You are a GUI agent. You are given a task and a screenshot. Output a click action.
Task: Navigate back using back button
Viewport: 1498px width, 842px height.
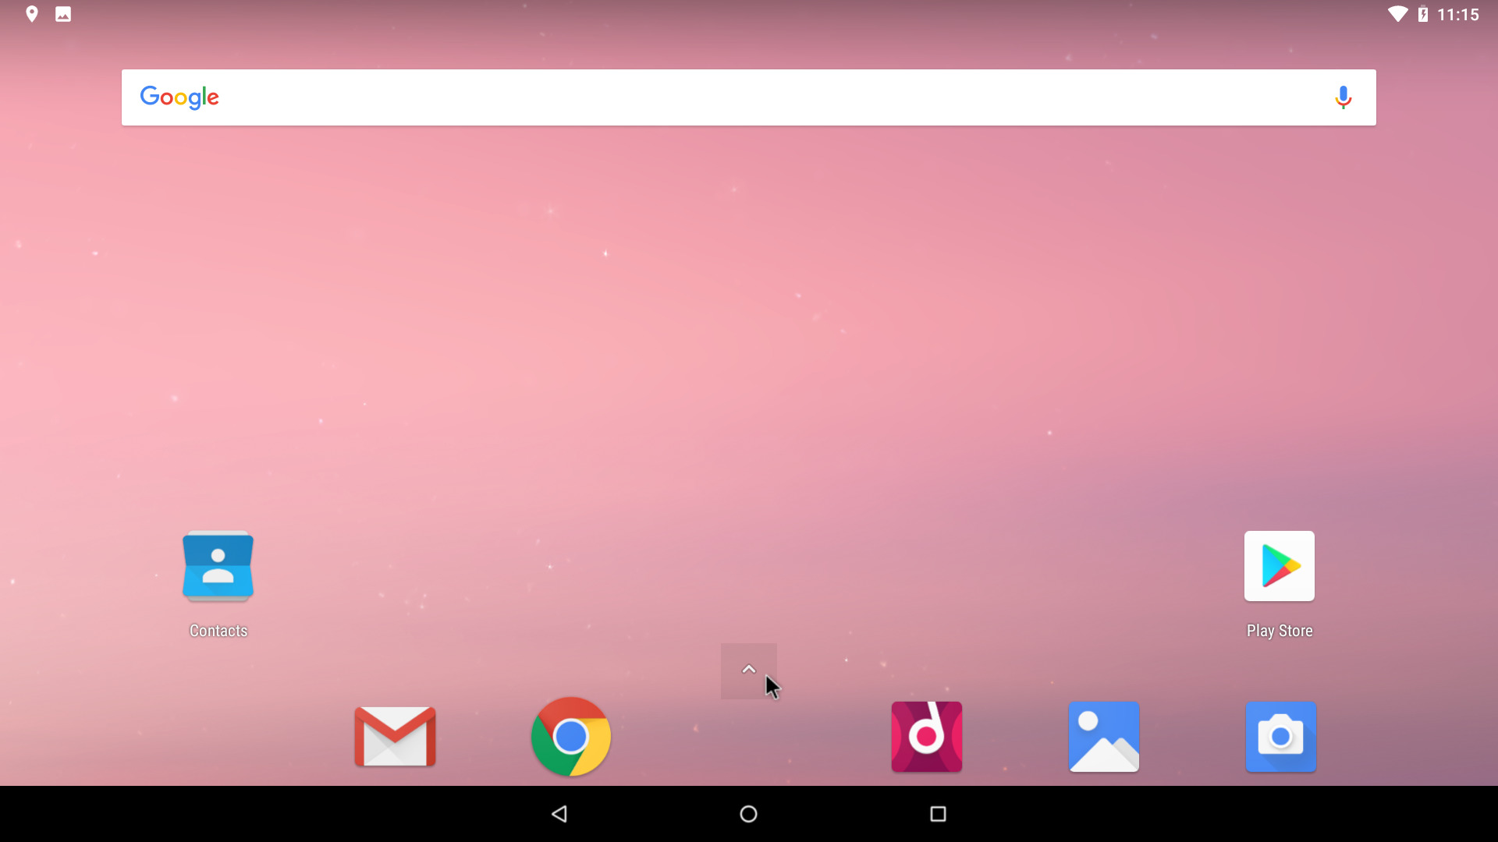561,813
